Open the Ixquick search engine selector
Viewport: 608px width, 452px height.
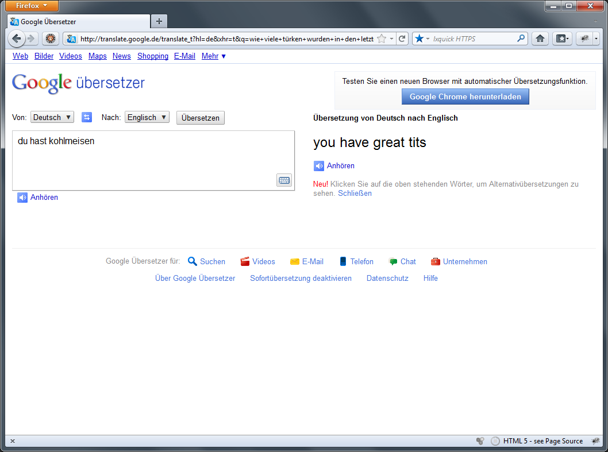point(421,38)
